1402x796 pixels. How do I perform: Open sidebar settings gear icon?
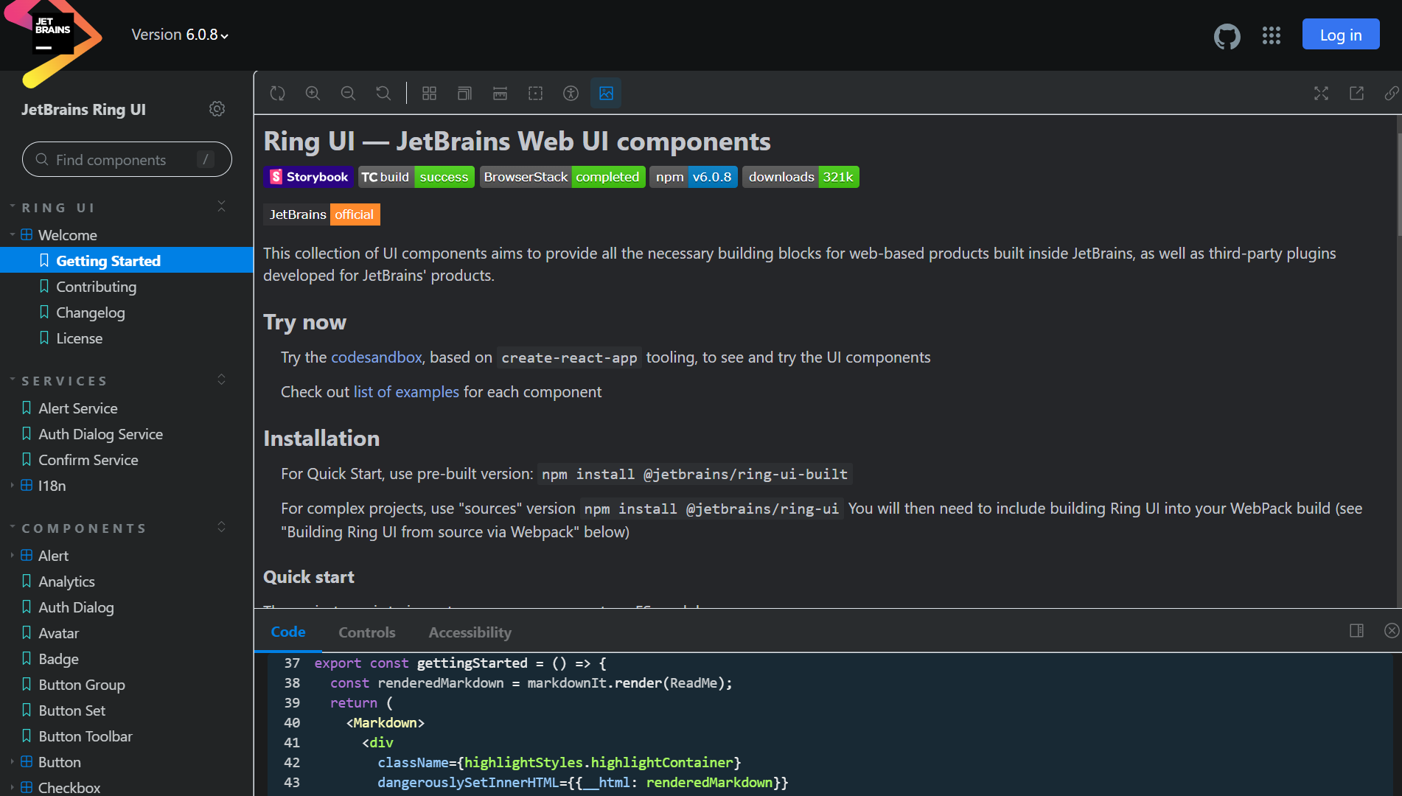(217, 109)
